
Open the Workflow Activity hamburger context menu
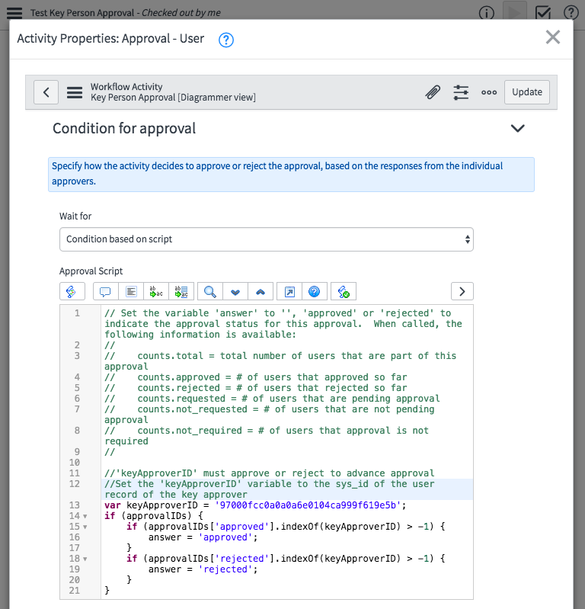pos(75,92)
